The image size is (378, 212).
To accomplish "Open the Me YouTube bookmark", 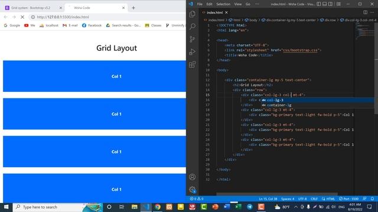I will (x=30, y=25).
